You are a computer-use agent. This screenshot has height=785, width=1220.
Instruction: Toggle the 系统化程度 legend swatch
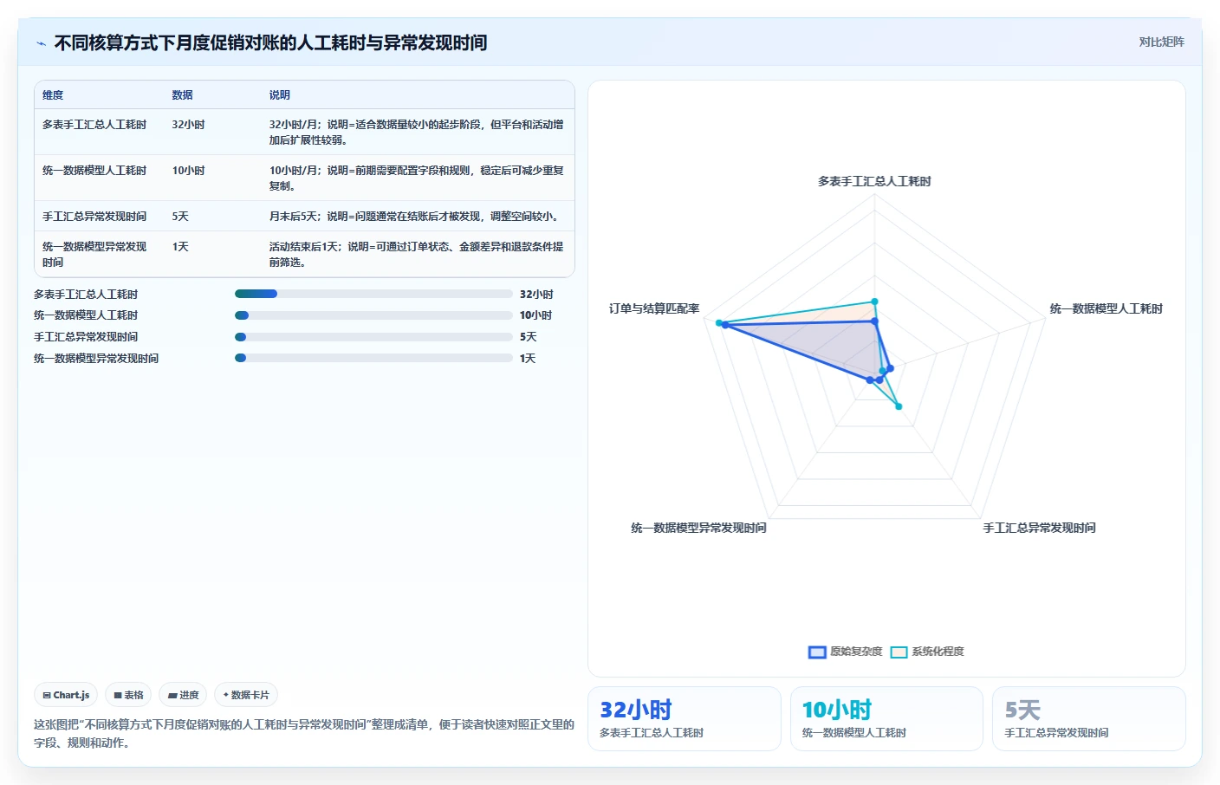click(899, 652)
